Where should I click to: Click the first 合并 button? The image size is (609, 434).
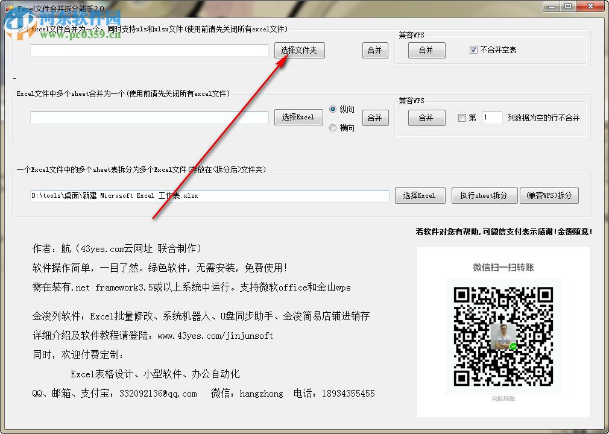(x=375, y=51)
